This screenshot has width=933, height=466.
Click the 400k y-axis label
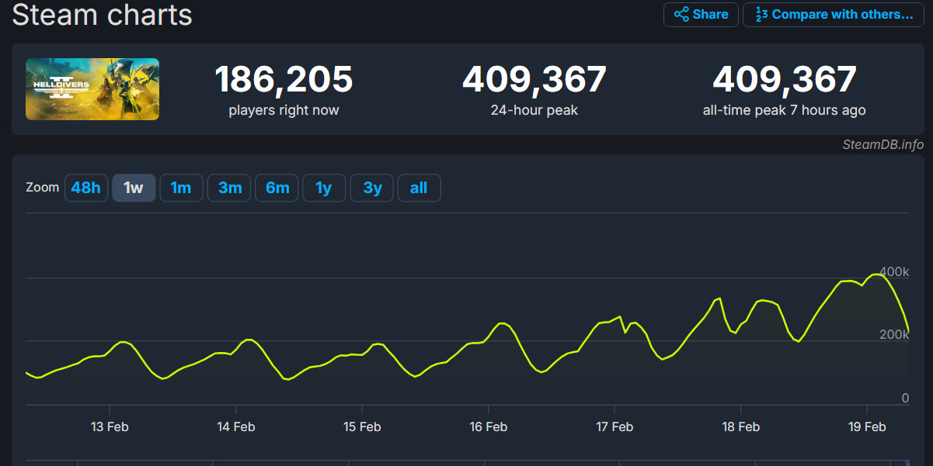tap(894, 272)
